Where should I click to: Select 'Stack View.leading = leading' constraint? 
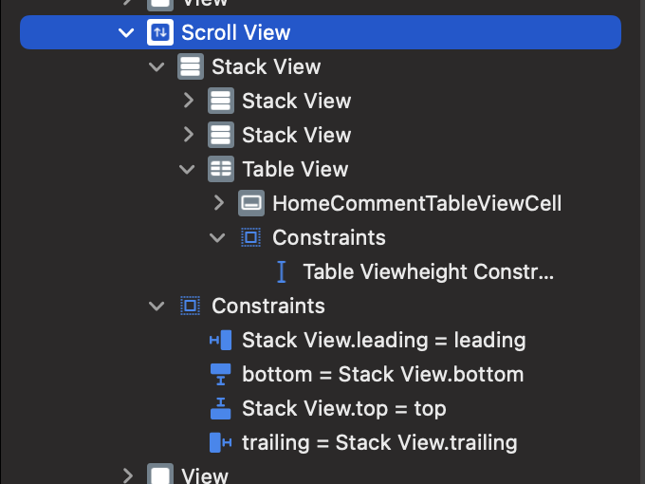pos(383,340)
